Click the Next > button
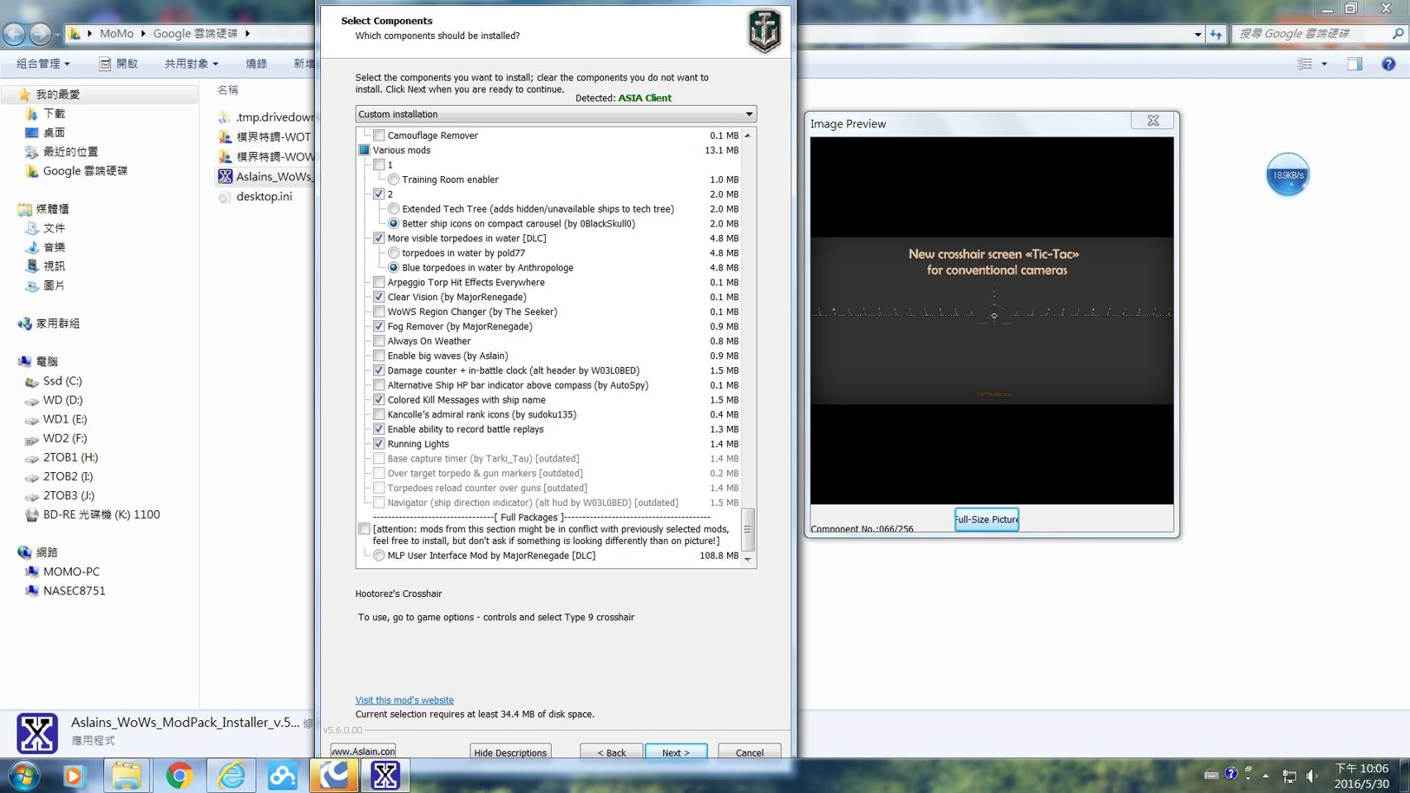Screen dimensions: 1410x793 [676, 752]
